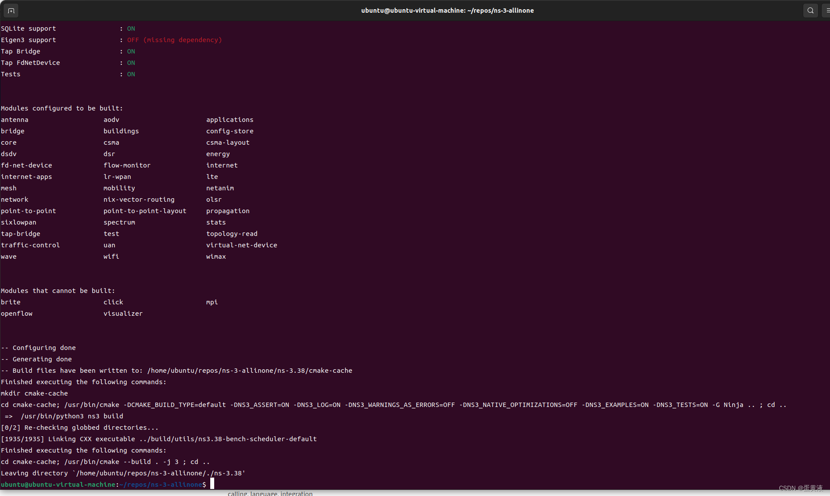Viewport: 830px width, 496px height.
Task: Click the 'Tests' line
Action: [x=68, y=74]
